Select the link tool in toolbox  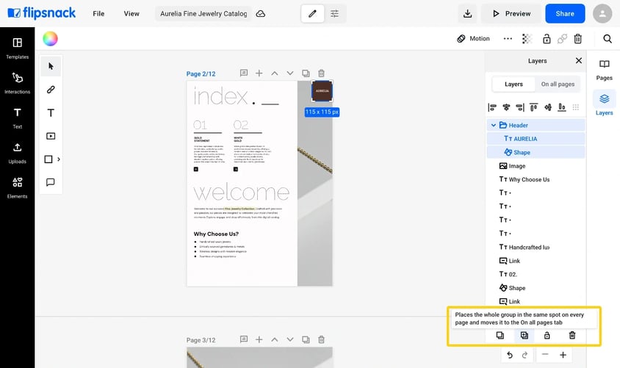(x=51, y=90)
